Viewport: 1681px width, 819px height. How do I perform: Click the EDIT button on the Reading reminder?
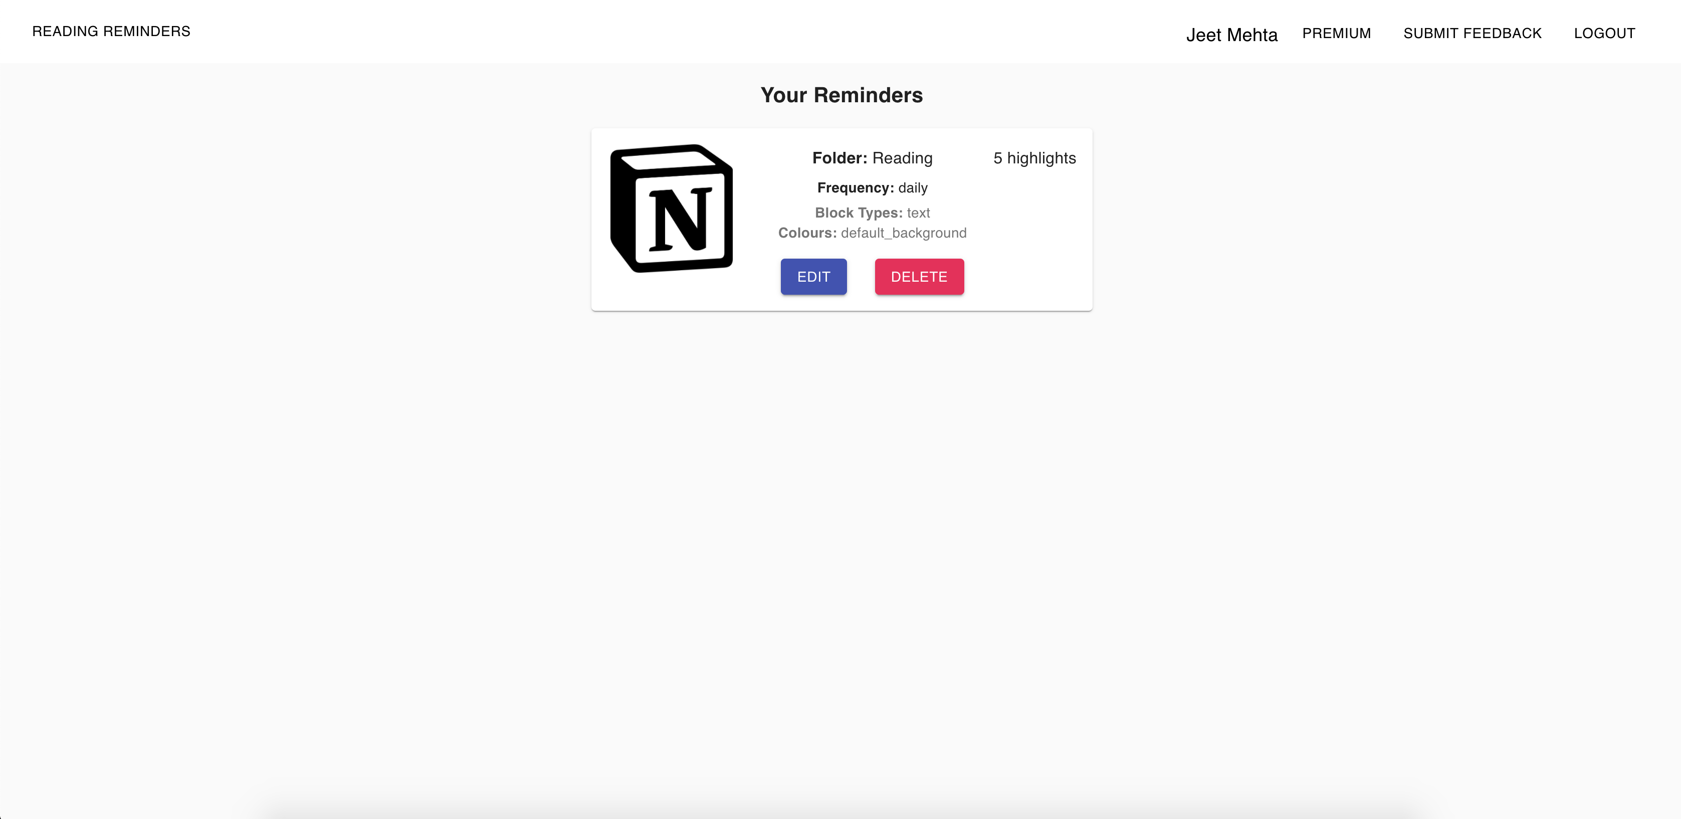tap(813, 276)
